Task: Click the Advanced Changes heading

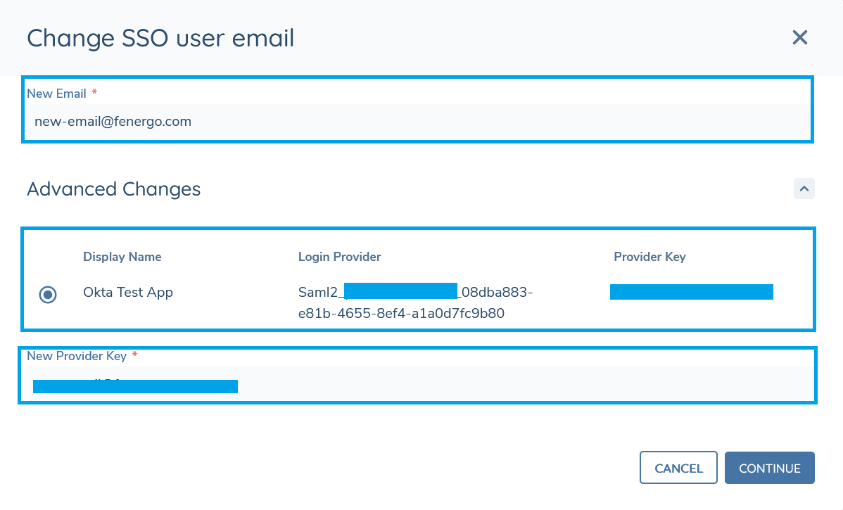Action: (x=113, y=189)
